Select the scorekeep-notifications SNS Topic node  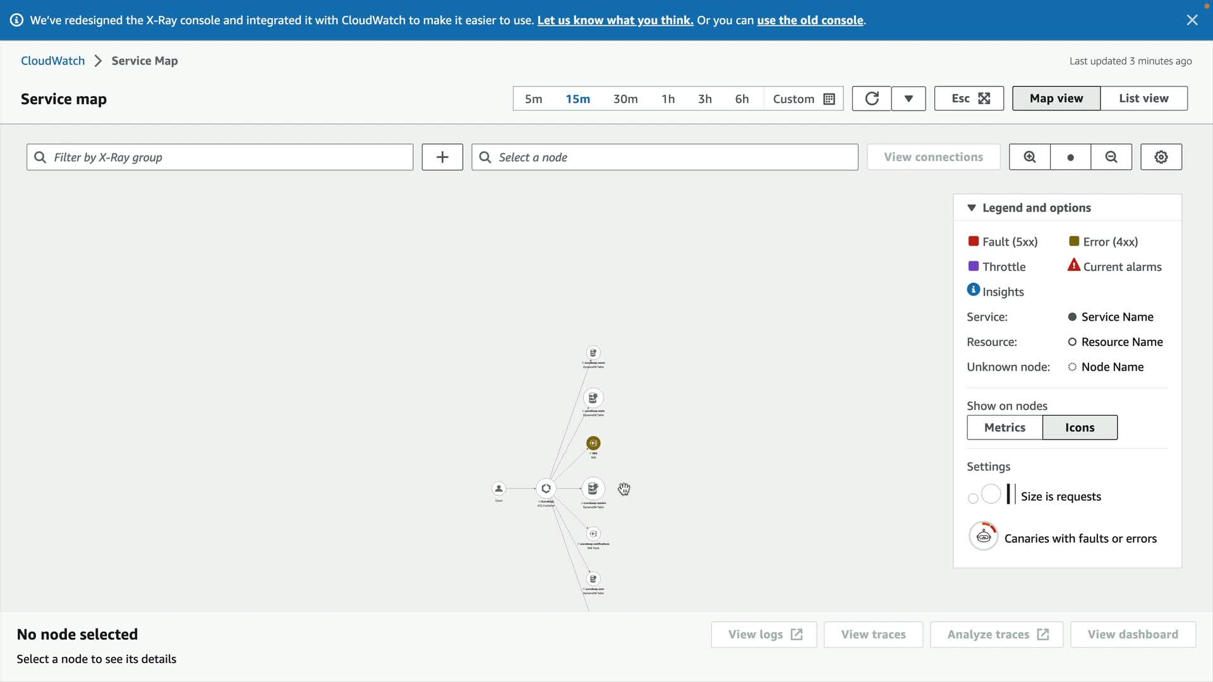(593, 534)
